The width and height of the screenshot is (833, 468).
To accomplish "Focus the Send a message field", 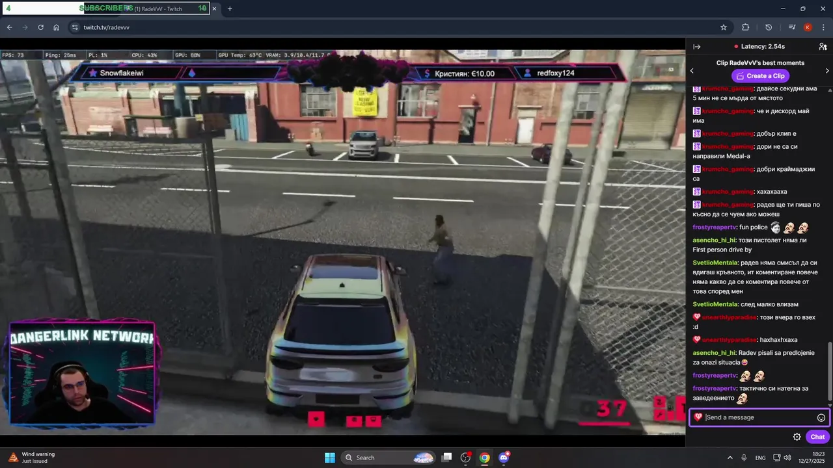I will [760, 417].
